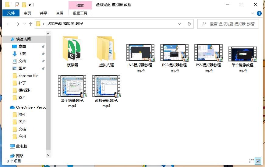Select the 此电脑 icon in sidebar
Image resolution: width=265 pixels, height=167 pixels.
click(x=12, y=146)
